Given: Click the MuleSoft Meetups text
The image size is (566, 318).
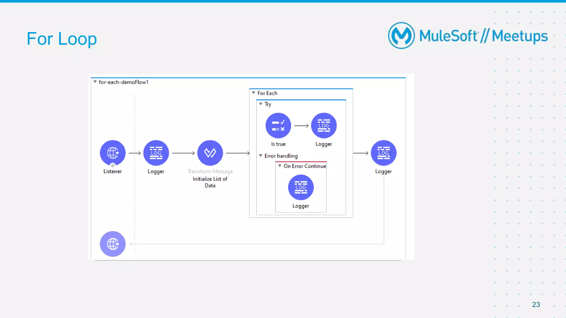Looking at the screenshot, I should pos(483,36).
